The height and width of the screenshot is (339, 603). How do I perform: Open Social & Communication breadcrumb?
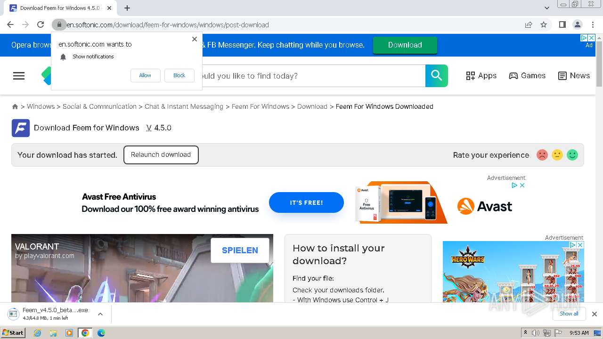pos(99,106)
